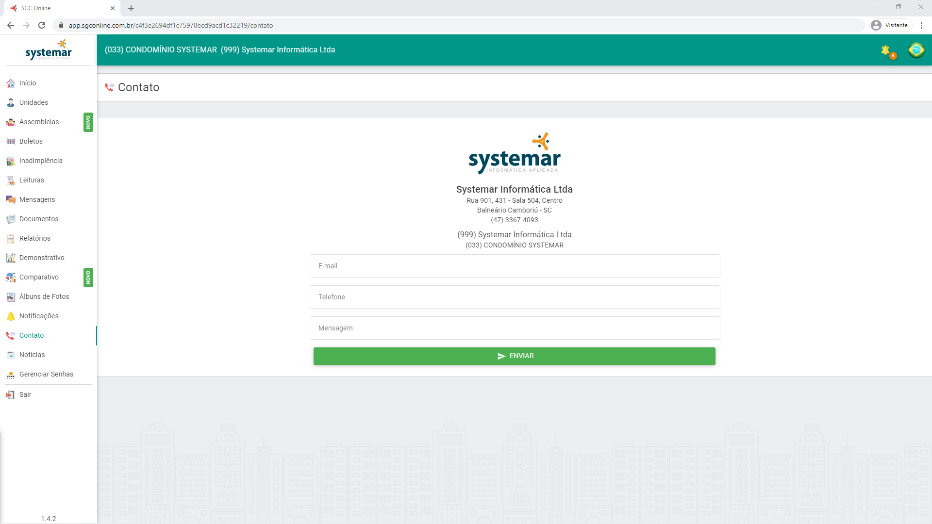Open notifications bell with badge in header
932x524 pixels.
tap(888, 51)
